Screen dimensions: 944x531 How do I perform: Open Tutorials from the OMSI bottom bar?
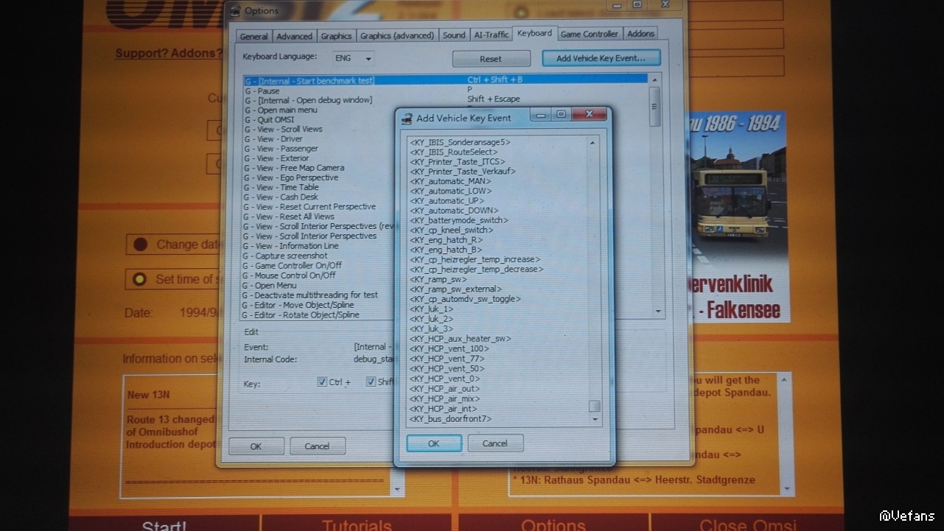click(357, 524)
